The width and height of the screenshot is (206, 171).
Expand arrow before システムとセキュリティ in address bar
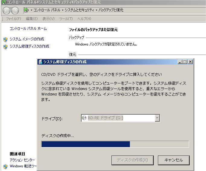coord(63,10)
